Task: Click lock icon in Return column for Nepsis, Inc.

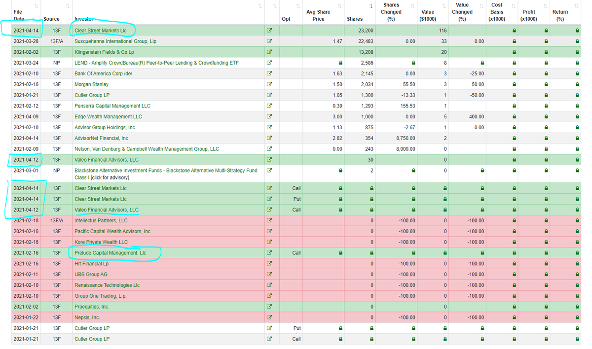Action: point(577,317)
